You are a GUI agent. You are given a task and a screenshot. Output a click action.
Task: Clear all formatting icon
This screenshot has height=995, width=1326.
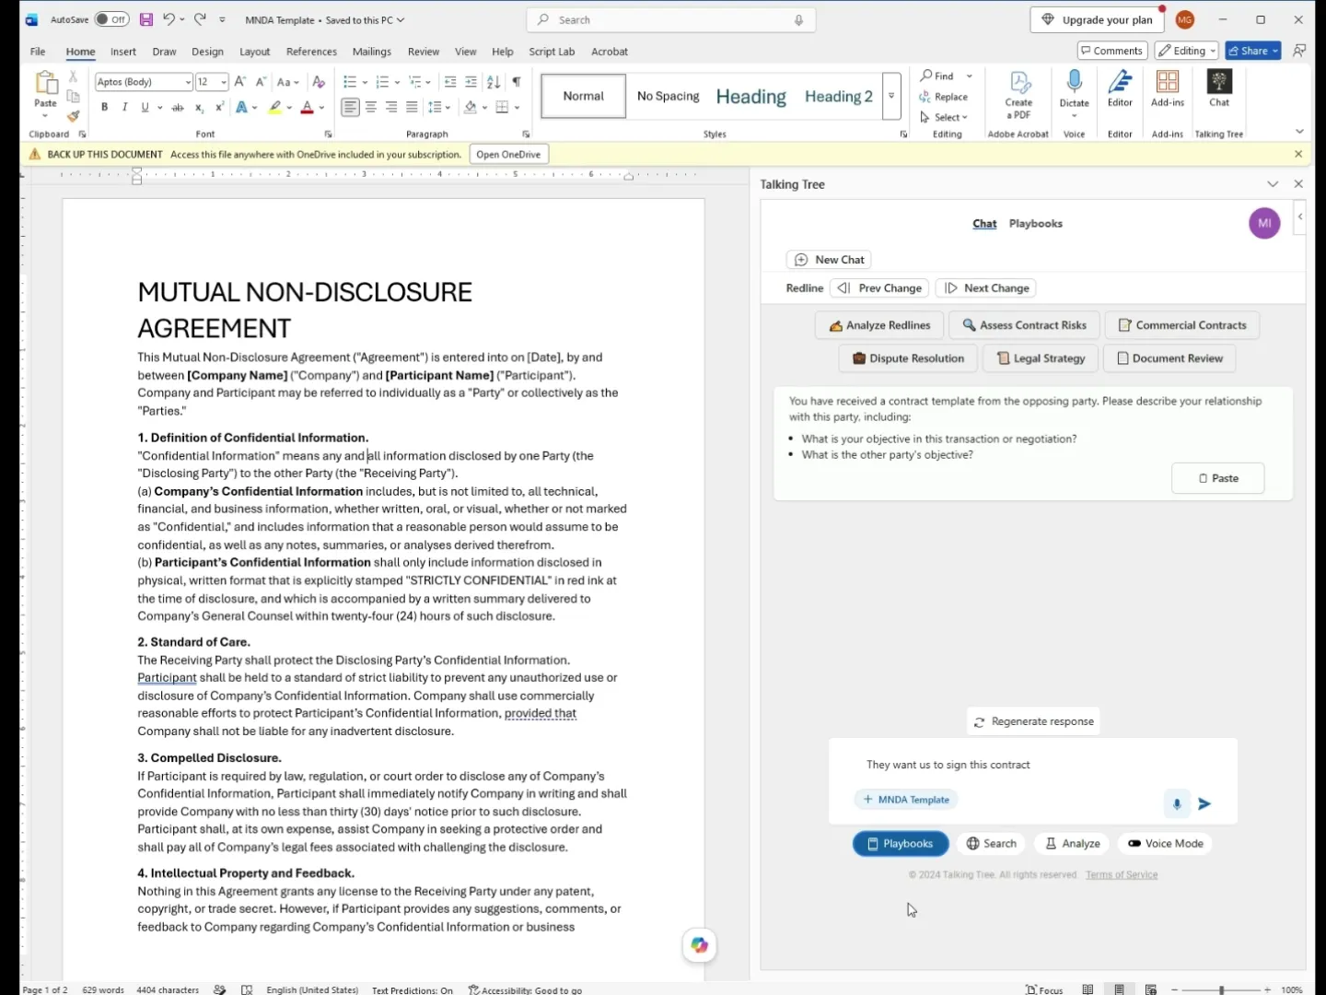pyautogui.click(x=319, y=82)
